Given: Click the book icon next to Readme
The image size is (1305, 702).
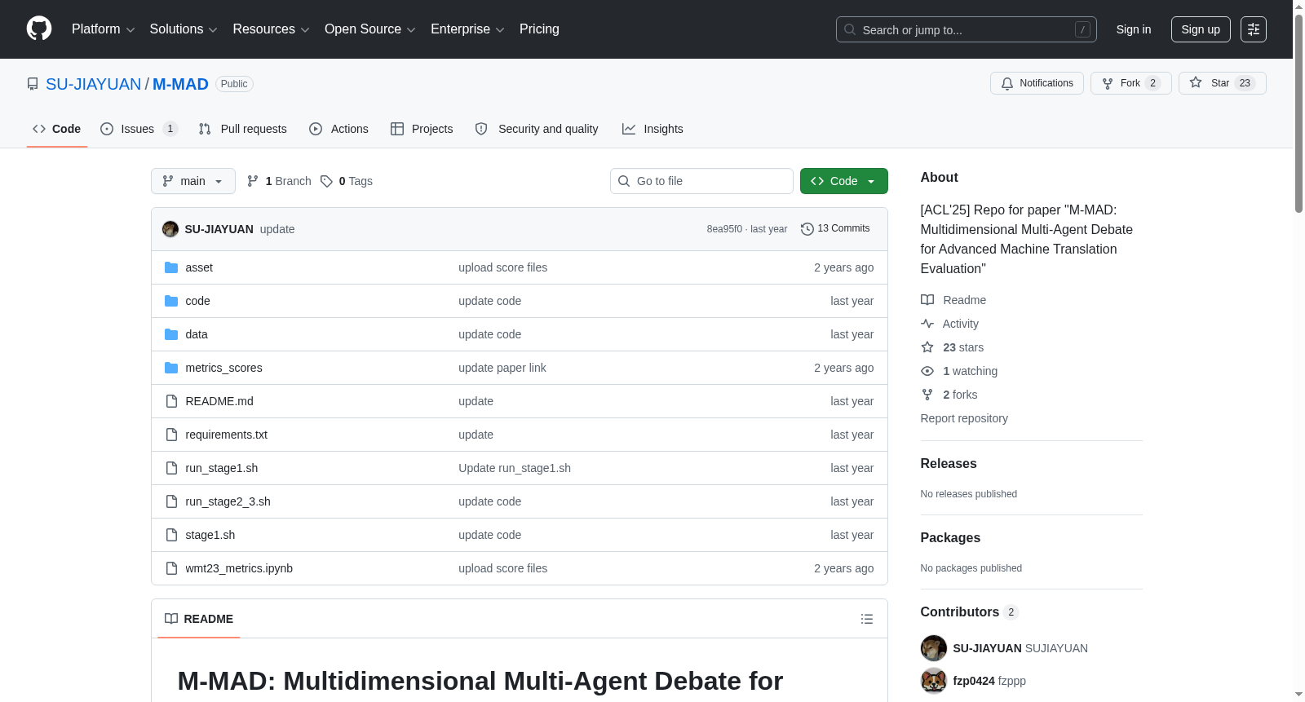Looking at the screenshot, I should (927, 300).
